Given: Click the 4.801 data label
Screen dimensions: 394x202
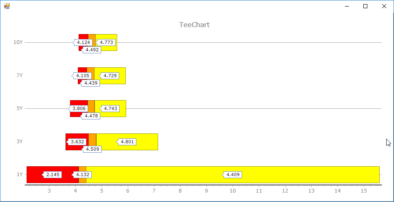Looking at the screenshot, I should point(127,142).
